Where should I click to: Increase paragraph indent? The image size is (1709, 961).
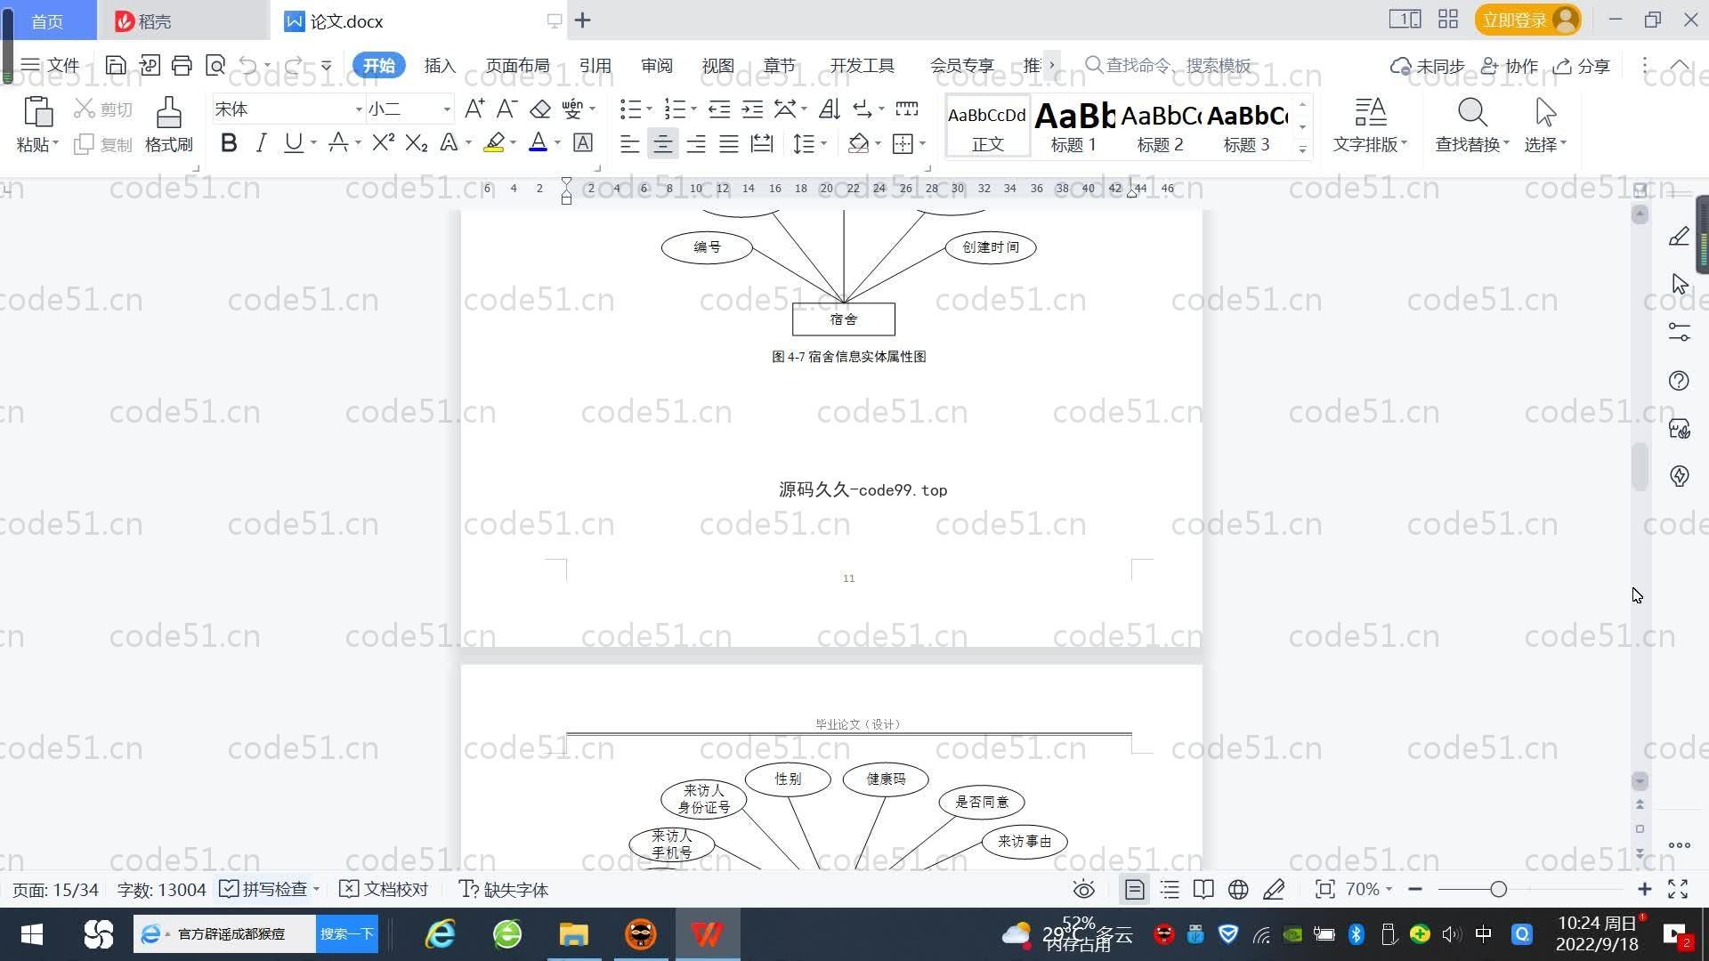click(x=752, y=109)
